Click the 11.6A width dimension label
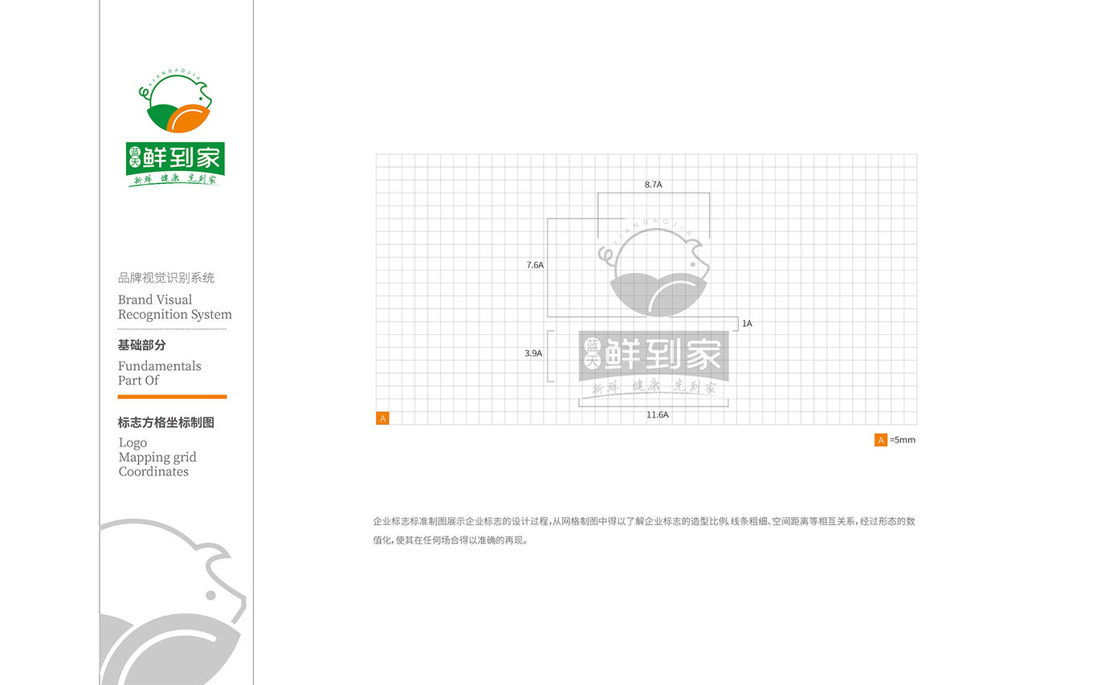The image size is (1097, 685). (x=658, y=415)
